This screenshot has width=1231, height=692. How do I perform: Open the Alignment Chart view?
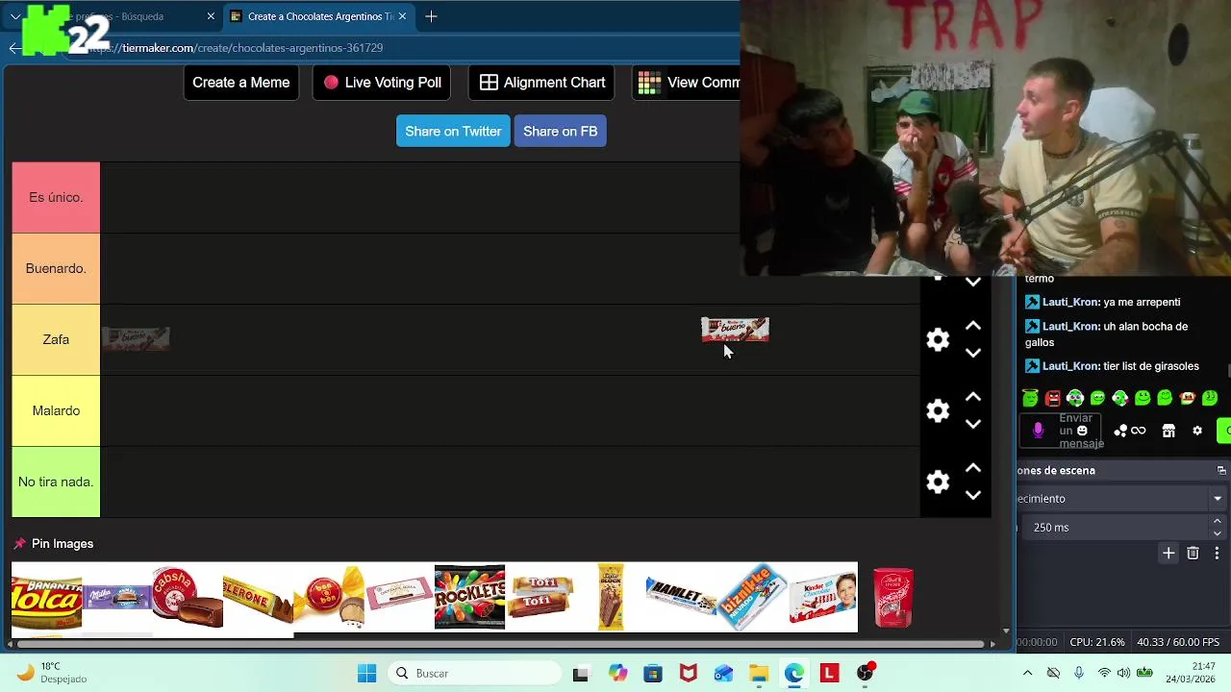coord(541,83)
